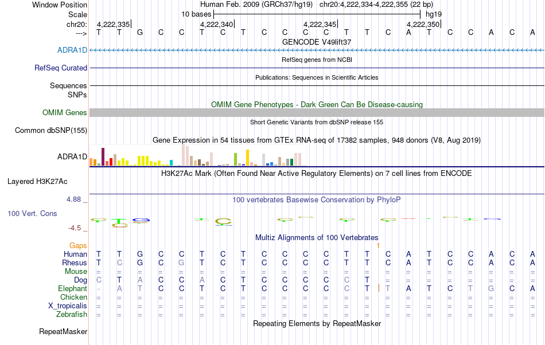545x345 pixels.
Task: Click the 100 Vert. Cons label
Action: 32,213
